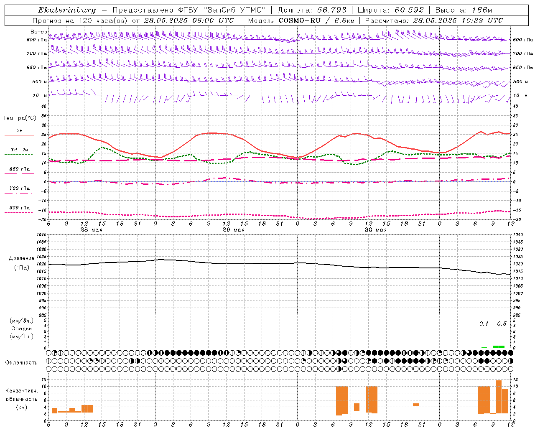Click the '(км)' unit label of convective clouds
Image resolution: width=535 pixels, height=428 pixels.
coord(21,407)
